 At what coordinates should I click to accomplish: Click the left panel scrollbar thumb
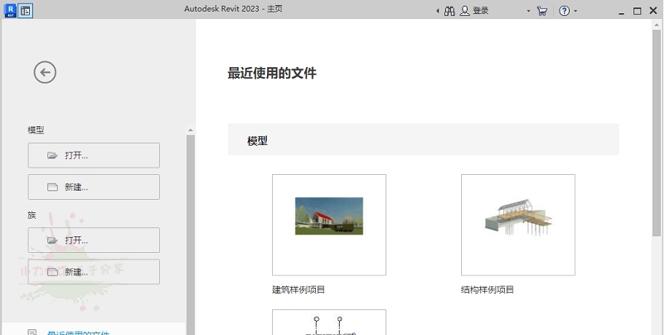(191, 233)
